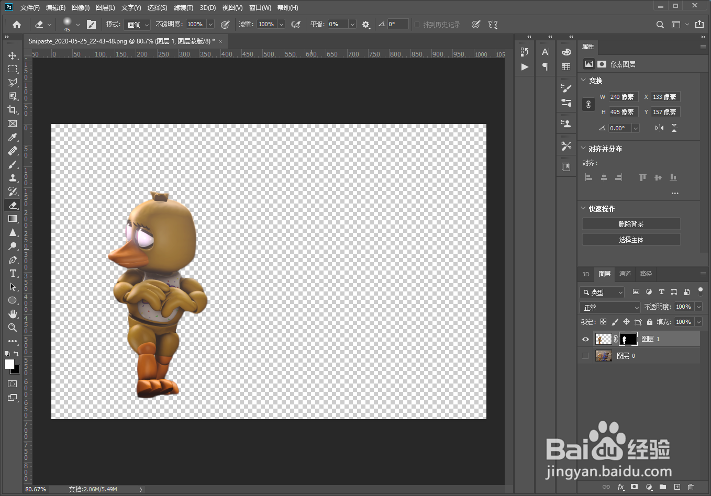Select the Healing Brush tool
Image resolution: width=711 pixels, height=496 pixels.
coord(13,151)
